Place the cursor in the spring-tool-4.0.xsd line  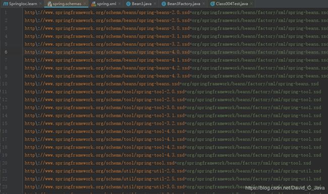(x=173, y=131)
